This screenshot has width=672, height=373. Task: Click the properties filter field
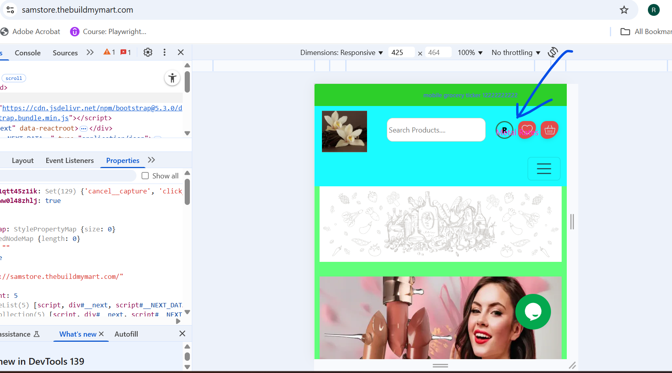(x=68, y=176)
